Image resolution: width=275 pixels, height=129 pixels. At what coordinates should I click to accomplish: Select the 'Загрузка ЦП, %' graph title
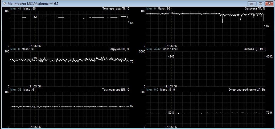coord(119,49)
